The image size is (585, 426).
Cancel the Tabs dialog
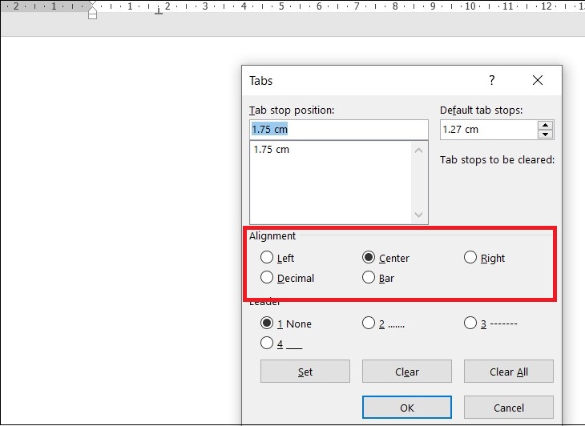click(x=509, y=408)
